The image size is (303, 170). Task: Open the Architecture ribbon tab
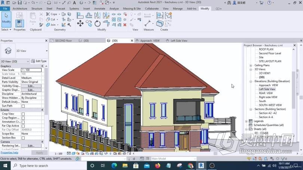point(20,9)
